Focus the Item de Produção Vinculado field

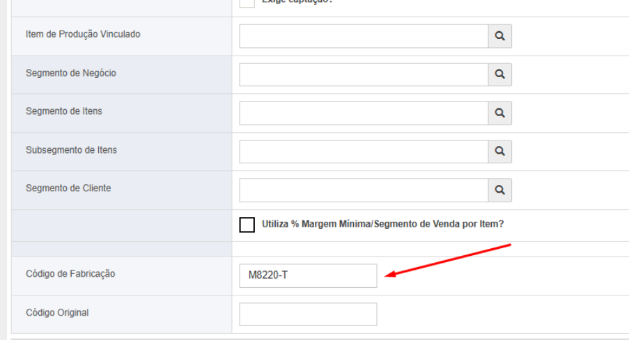[364, 36]
